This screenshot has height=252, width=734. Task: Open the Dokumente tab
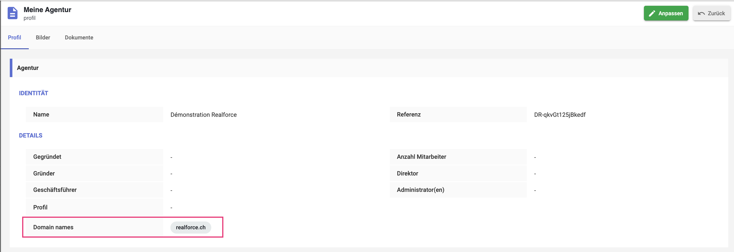[x=79, y=37]
